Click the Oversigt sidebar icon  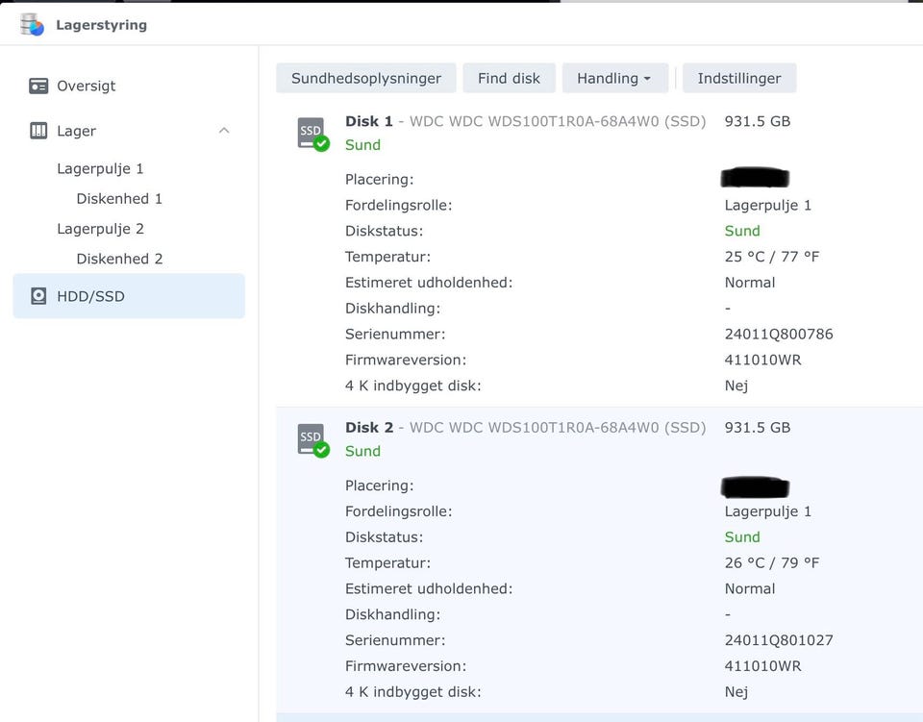click(x=38, y=86)
